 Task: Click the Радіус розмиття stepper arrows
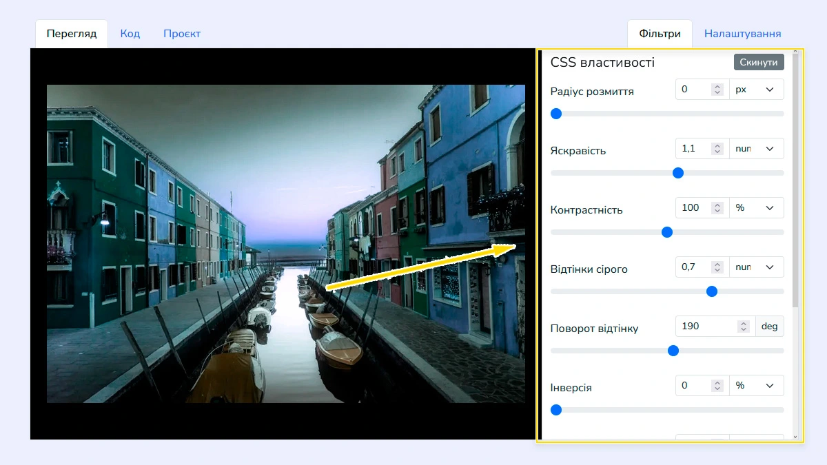[717, 90]
